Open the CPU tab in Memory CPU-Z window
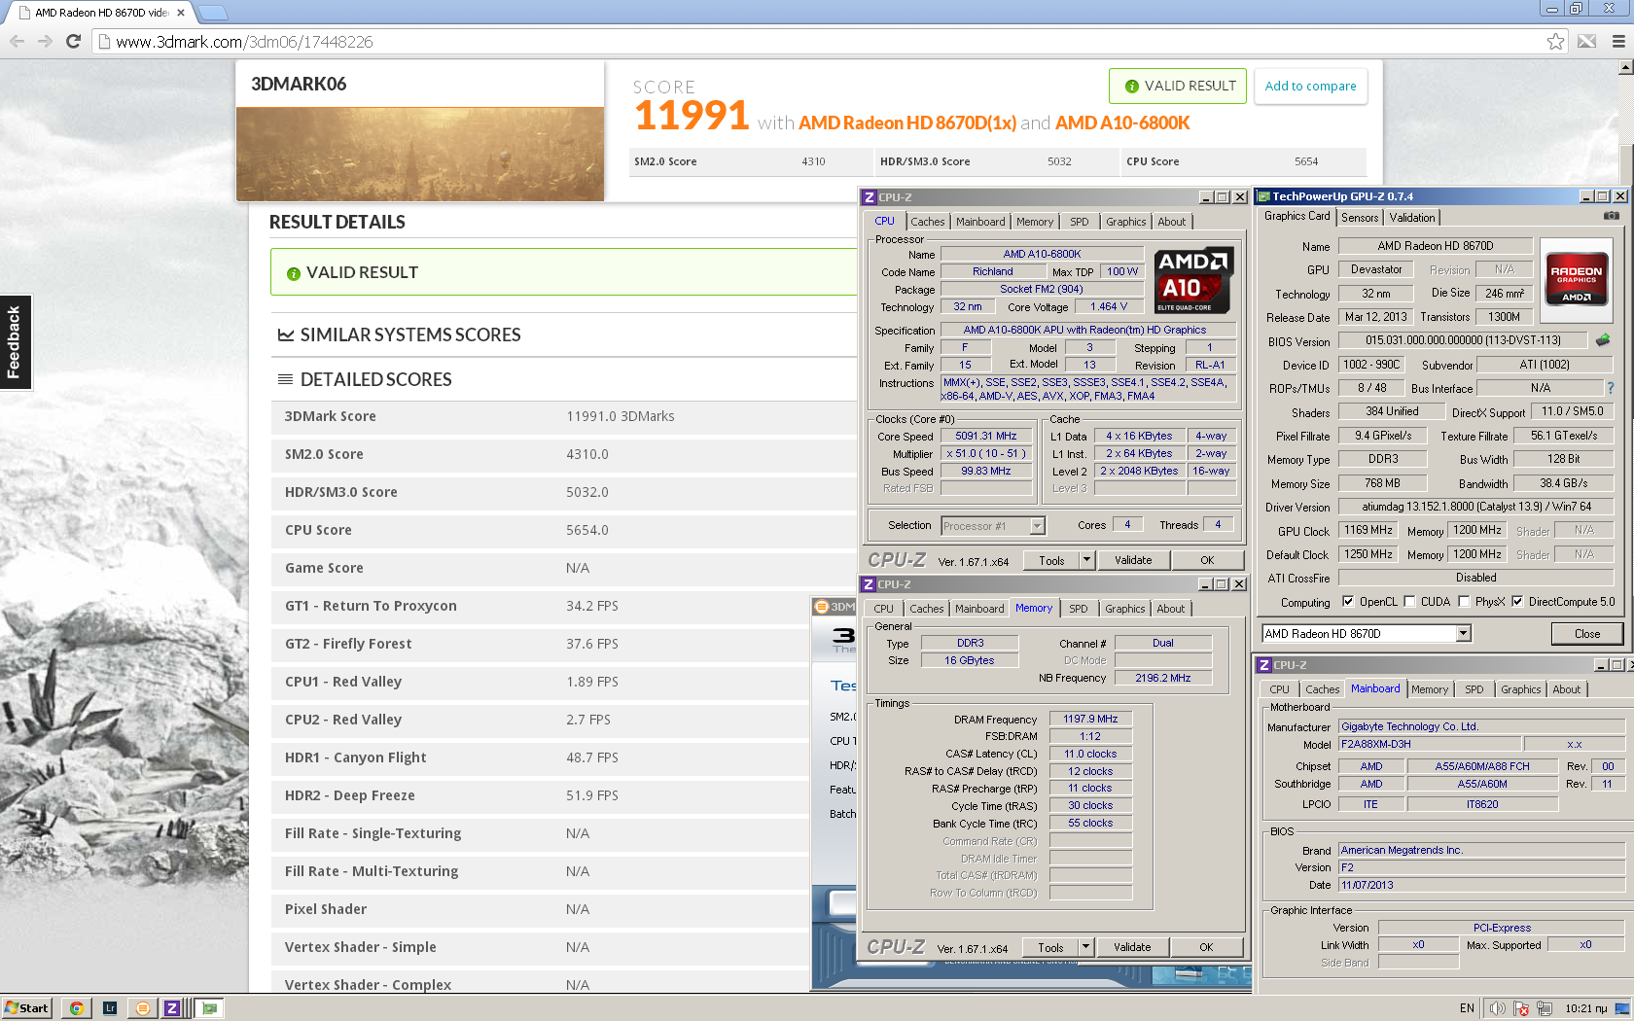The width and height of the screenshot is (1634, 1021). coord(883,609)
